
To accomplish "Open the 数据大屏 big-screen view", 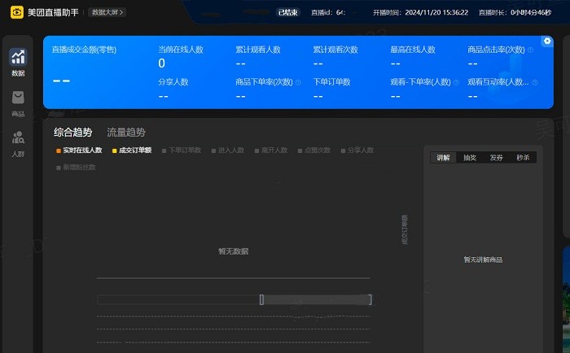I will tap(107, 12).
